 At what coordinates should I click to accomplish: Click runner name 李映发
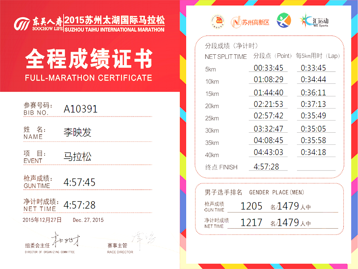(x=77, y=132)
